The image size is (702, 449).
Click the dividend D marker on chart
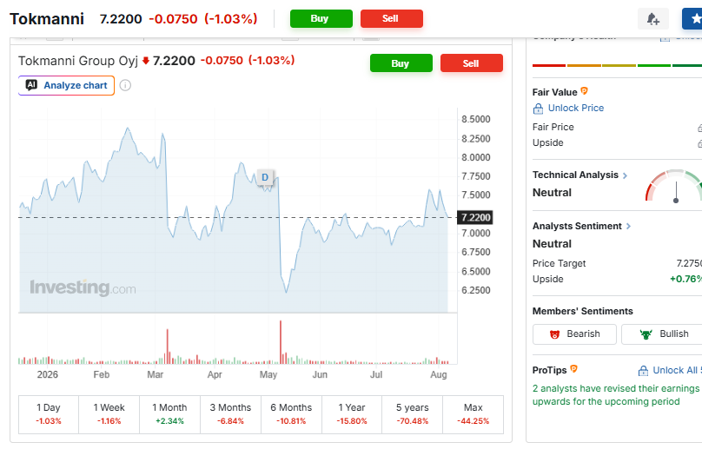tap(265, 177)
